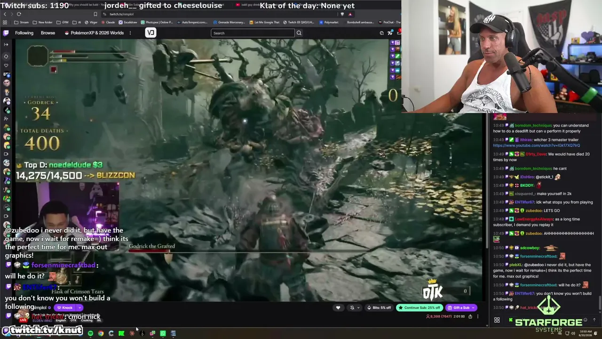Open the AutoTempest bookmark
This screenshot has width=602, height=339.
[x=192, y=22]
